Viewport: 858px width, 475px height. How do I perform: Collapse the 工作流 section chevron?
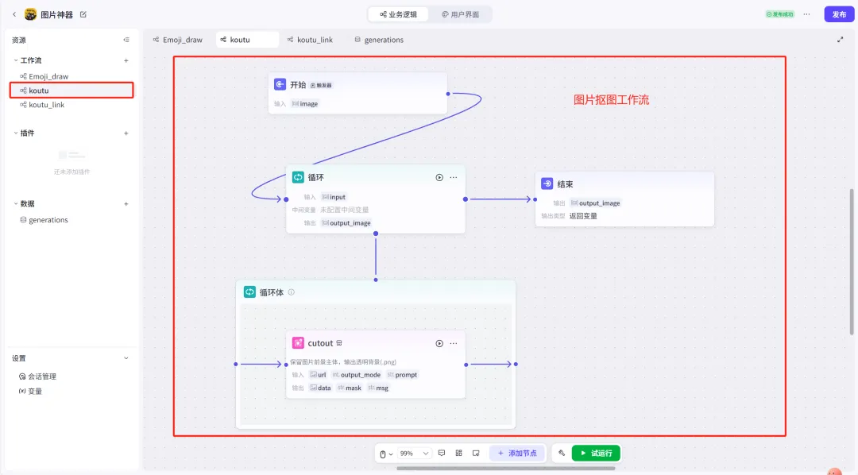tap(15, 60)
